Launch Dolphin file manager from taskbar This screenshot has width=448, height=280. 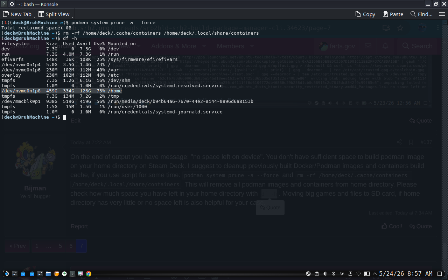[48, 274]
